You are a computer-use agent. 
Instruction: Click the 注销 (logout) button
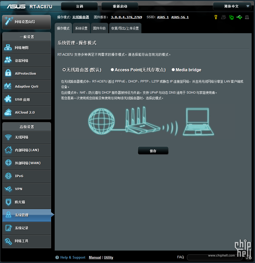coord(79,6)
